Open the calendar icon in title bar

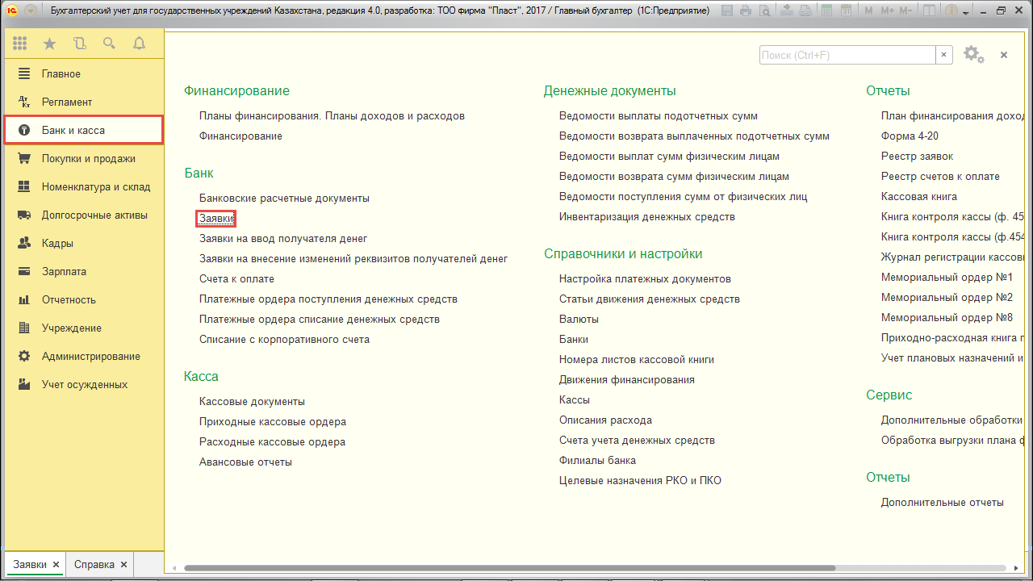point(845,11)
